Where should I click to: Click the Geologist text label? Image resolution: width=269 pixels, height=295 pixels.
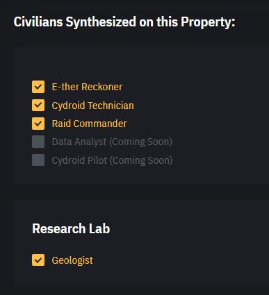72,260
